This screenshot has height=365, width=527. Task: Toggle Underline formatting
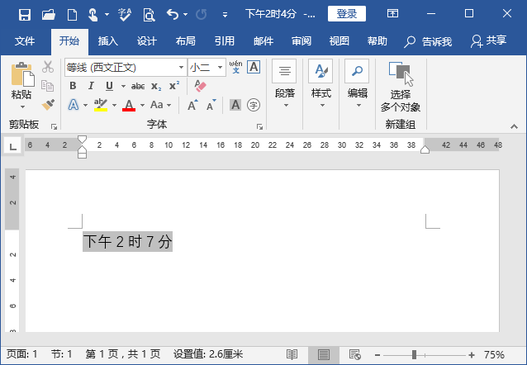(109, 87)
